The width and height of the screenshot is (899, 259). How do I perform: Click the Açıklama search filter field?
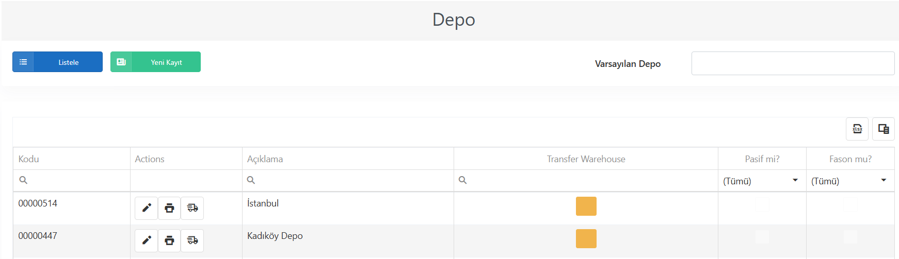pos(348,180)
